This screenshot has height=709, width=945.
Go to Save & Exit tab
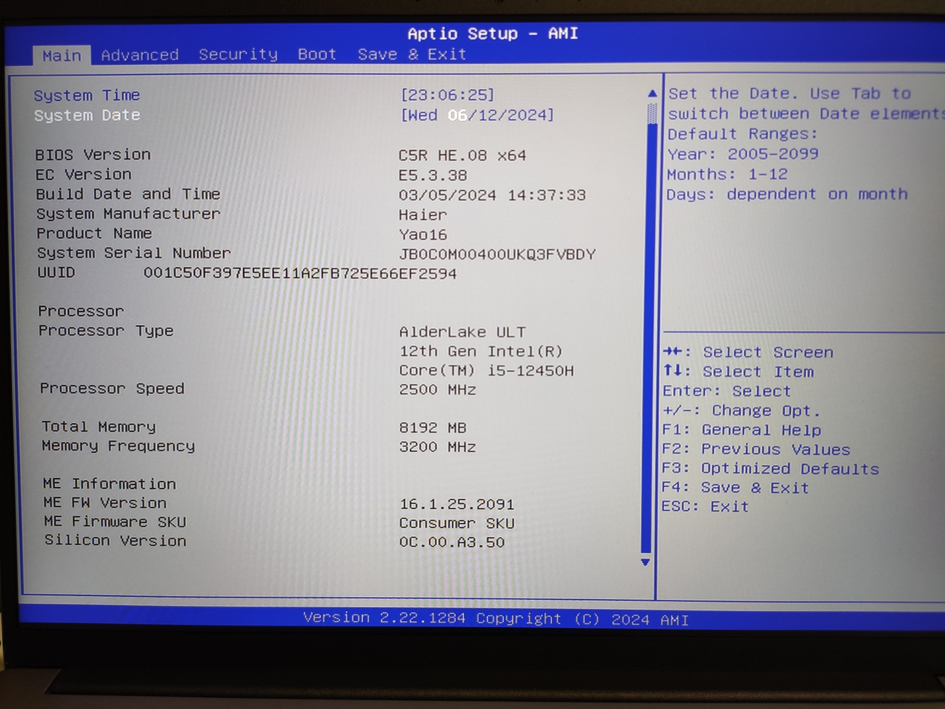point(412,55)
